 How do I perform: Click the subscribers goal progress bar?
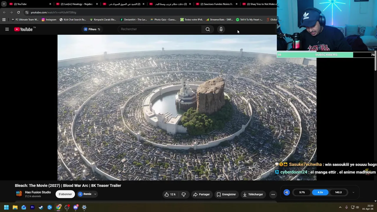point(326,55)
